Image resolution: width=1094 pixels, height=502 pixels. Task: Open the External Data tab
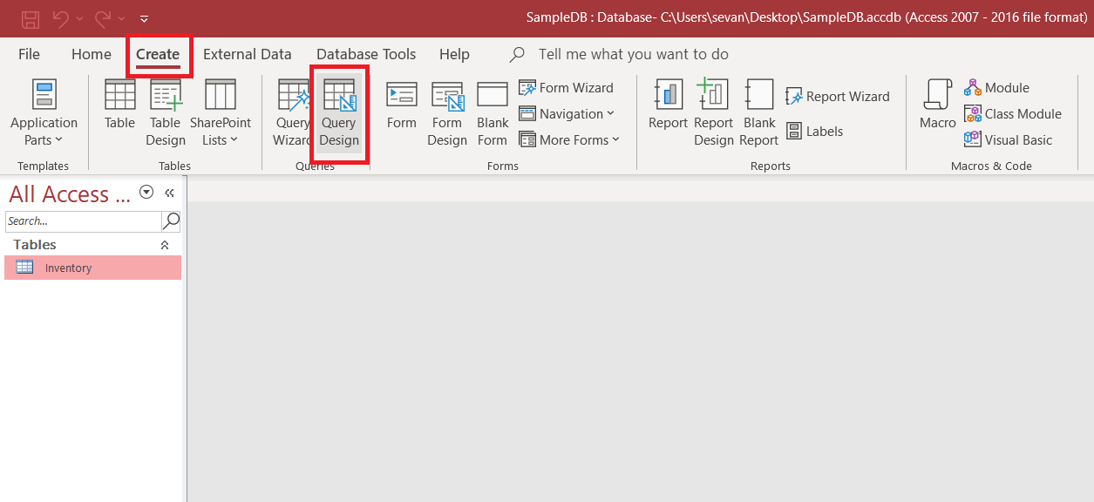pos(248,54)
